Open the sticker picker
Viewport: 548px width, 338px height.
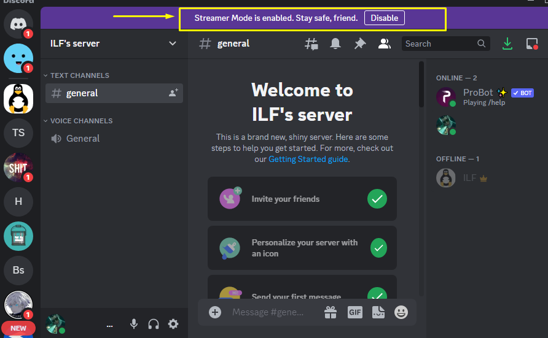click(378, 312)
